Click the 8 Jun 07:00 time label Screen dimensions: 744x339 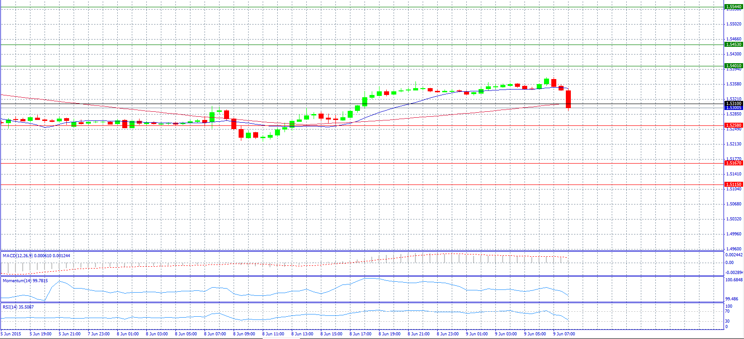click(215, 334)
